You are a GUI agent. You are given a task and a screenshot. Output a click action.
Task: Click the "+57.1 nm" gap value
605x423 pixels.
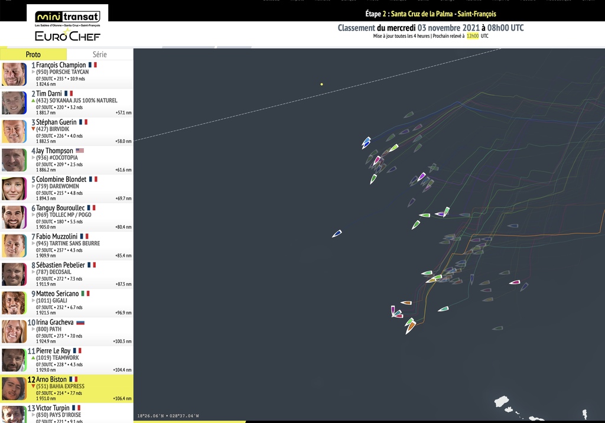click(x=123, y=113)
